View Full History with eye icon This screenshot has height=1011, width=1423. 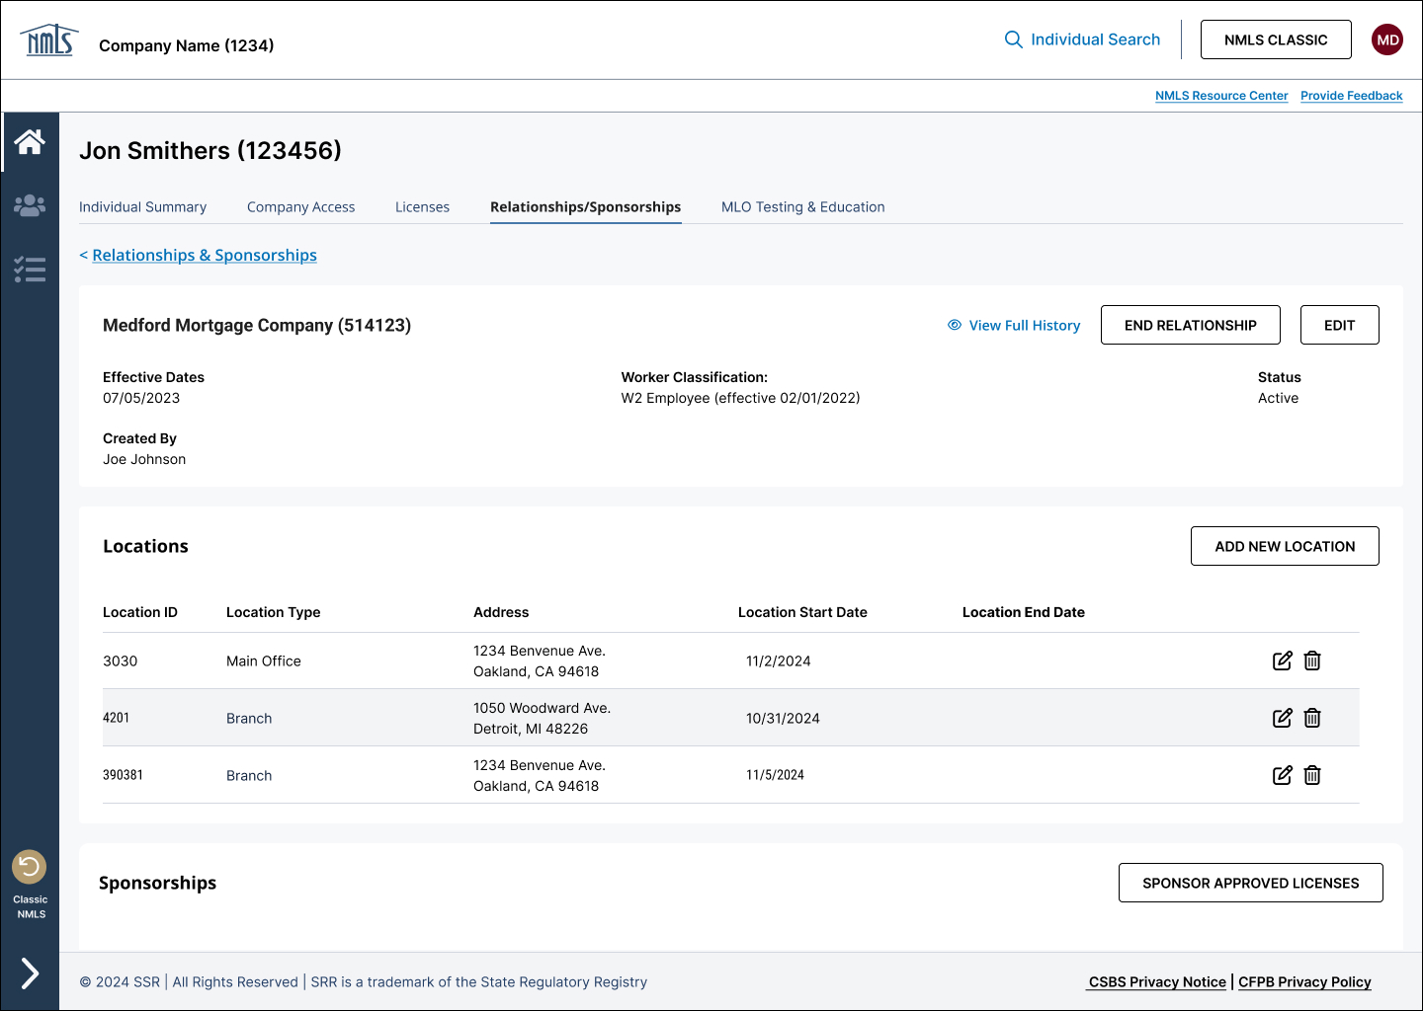[1014, 325]
